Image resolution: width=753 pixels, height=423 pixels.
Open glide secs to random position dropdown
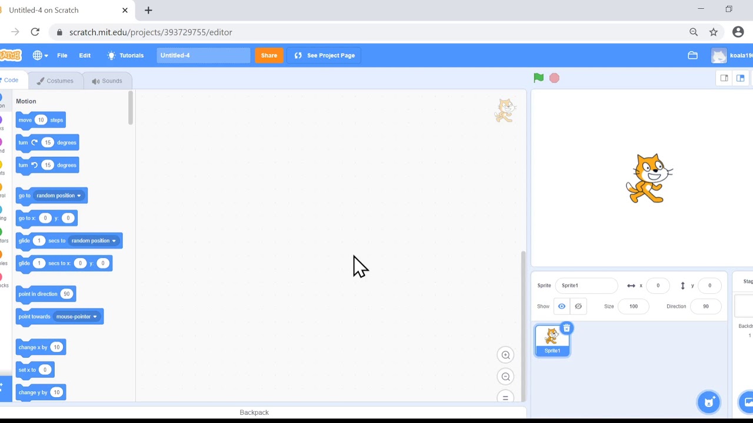pos(94,240)
